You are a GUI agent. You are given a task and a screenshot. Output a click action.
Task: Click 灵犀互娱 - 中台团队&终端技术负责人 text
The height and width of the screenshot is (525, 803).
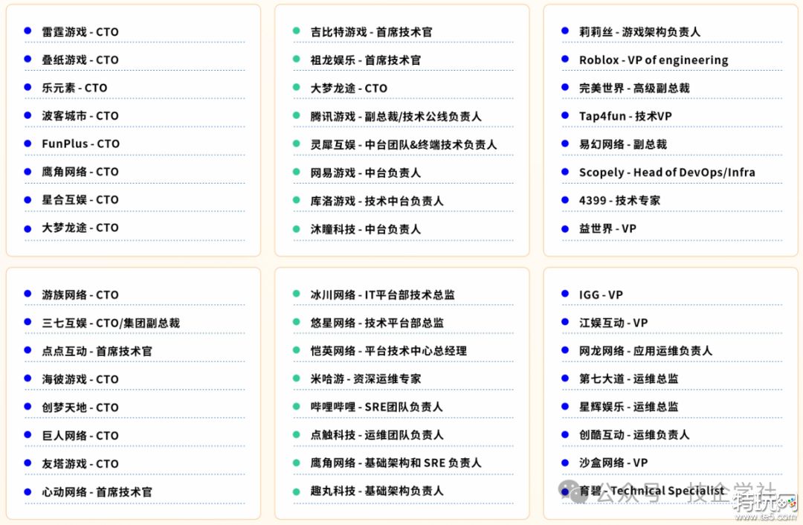click(403, 144)
